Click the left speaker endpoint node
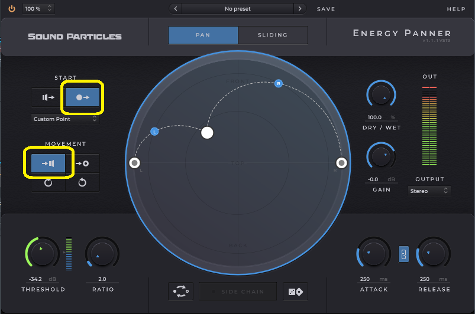 point(134,163)
